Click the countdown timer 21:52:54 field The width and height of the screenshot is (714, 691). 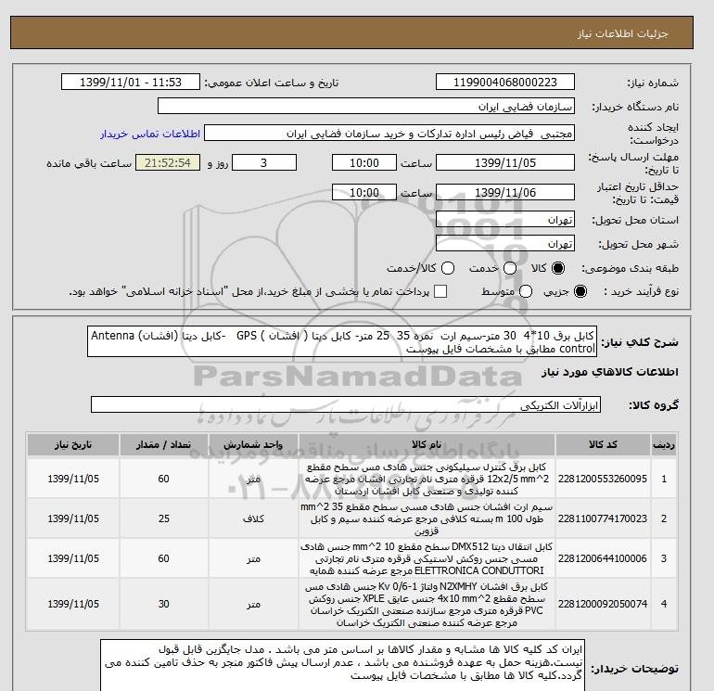(x=168, y=162)
